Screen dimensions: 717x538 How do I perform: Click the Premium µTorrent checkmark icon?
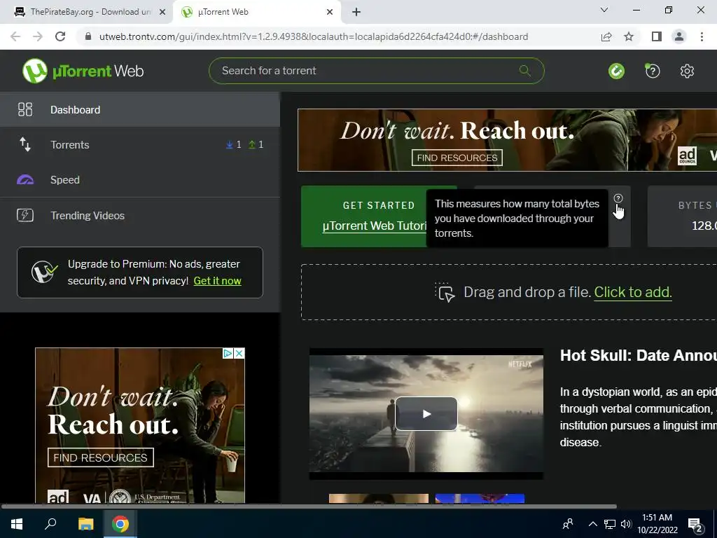44,272
